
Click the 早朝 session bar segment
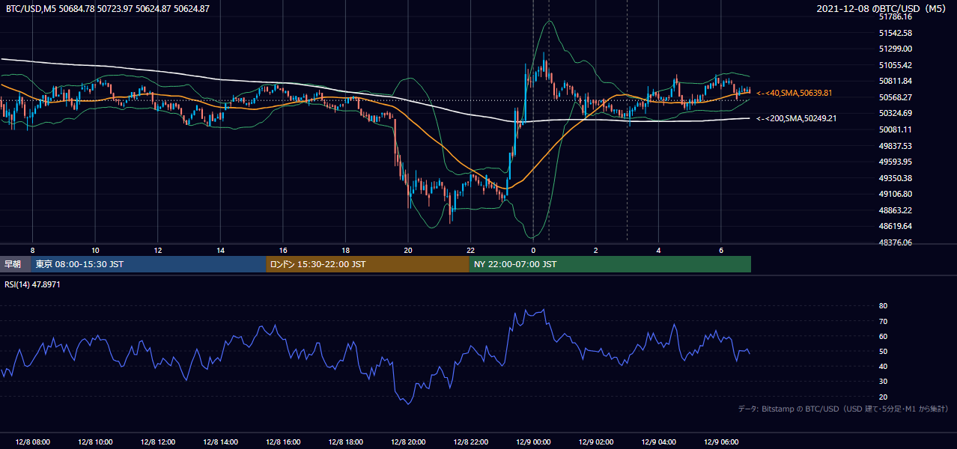click(15, 264)
